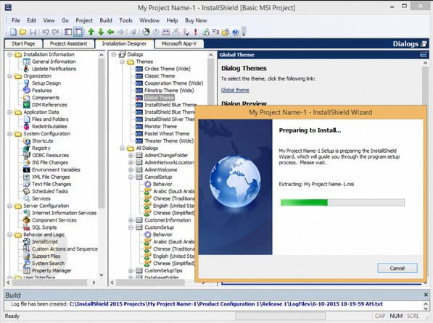Screen dimensions: 433x323
Task: Collapse the Installation Information folder
Action: 9,54
